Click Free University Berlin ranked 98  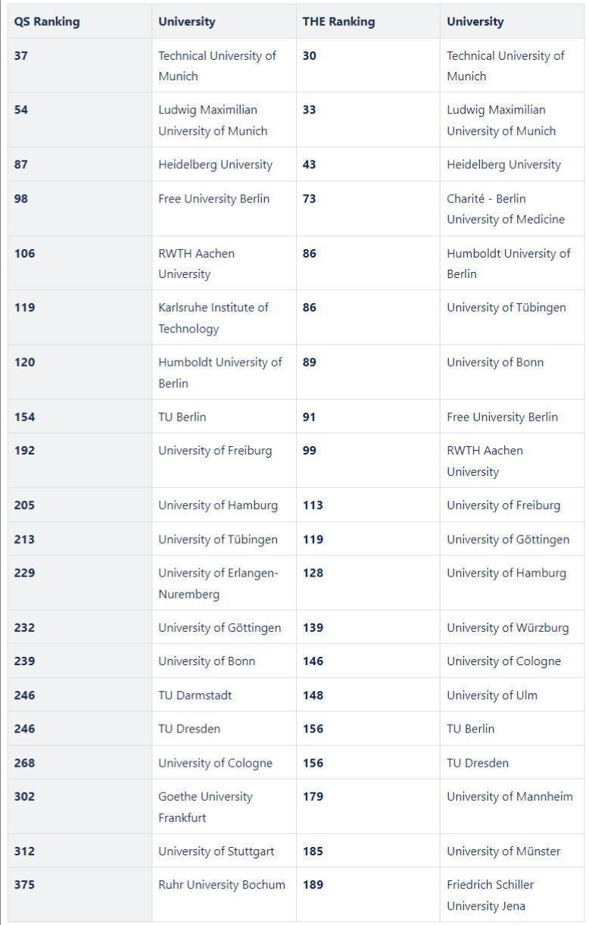(x=213, y=198)
